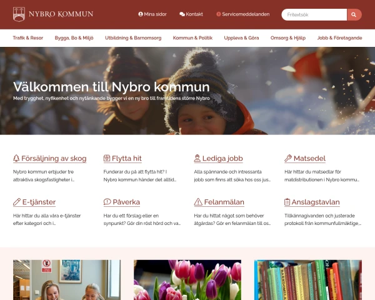
Task: Open the Omsorg & Hjälp menu
Action: [x=288, y=37]
